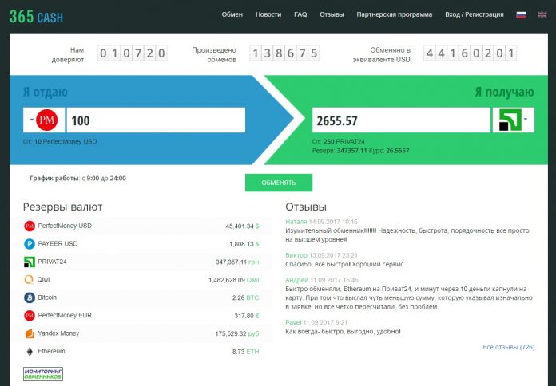Click the PAYEER USD reserve icon
The width and height of the screenshot is (556, 386).
click(30, 244)
